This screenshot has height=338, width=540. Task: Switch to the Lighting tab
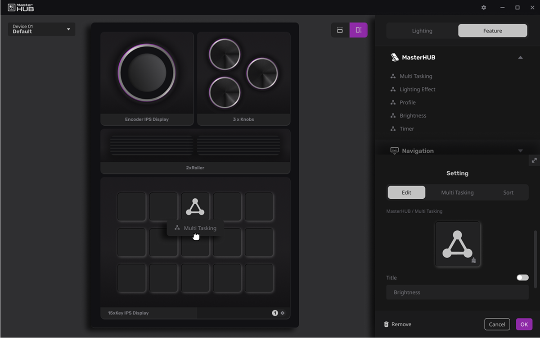click(422, 31)
